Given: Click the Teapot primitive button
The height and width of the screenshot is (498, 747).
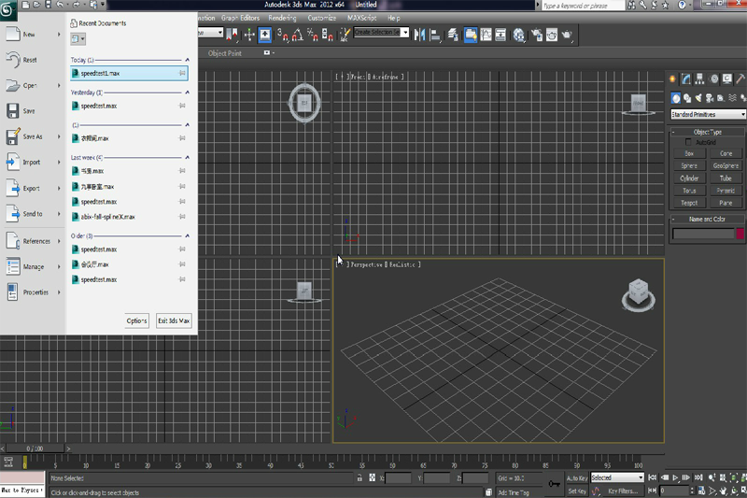Looking at the screenshot, I should (x=689, y=202).
